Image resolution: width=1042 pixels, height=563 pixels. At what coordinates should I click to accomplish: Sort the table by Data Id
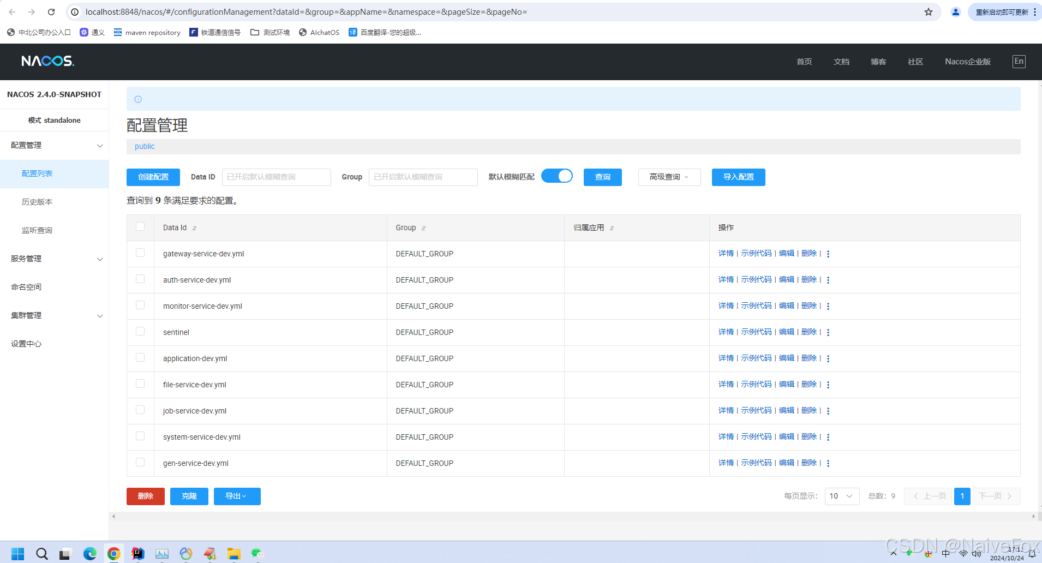195,227
